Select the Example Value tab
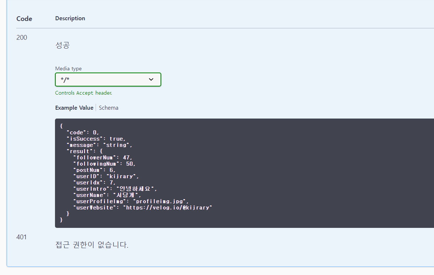The height and width of the screenshot is (275, 434). pyautogui.click(x=74, y=107)
